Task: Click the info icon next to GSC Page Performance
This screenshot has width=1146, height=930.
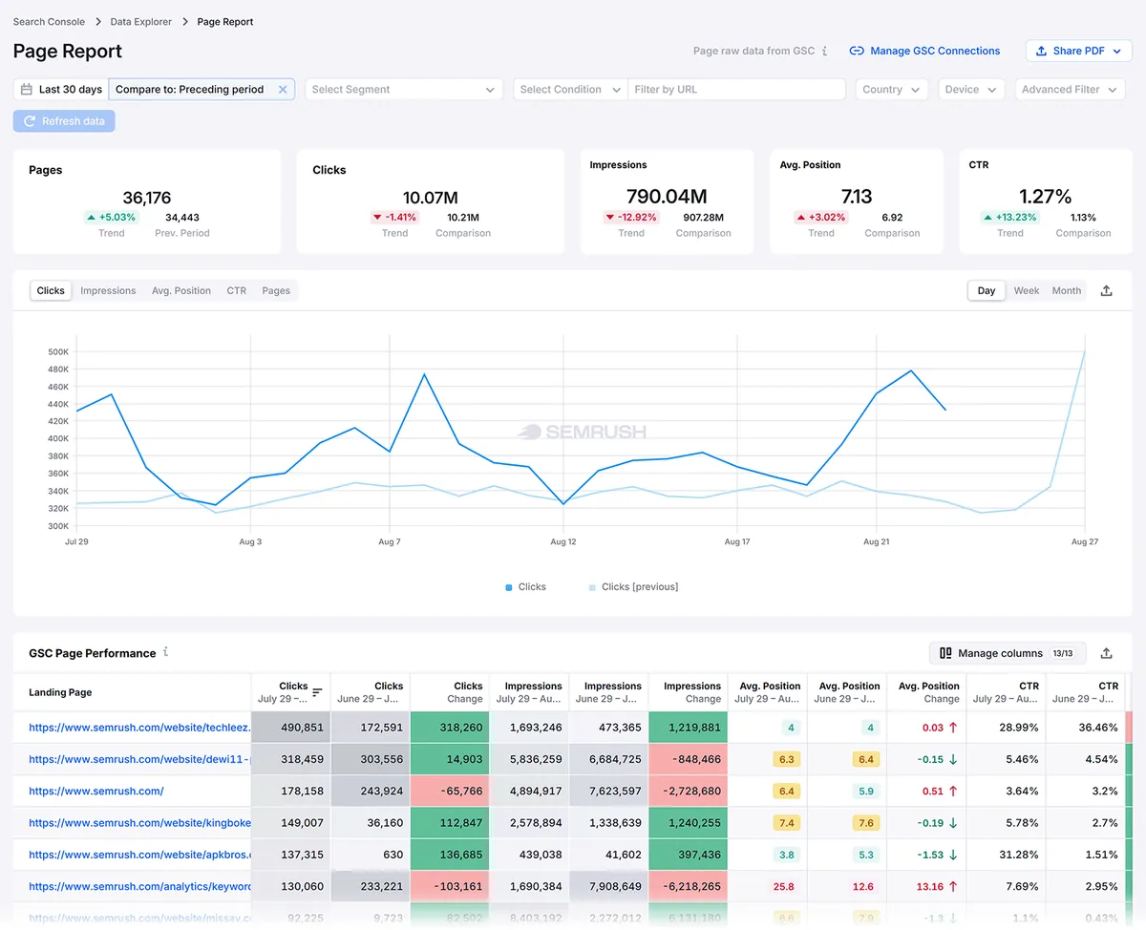Action: 165,652
